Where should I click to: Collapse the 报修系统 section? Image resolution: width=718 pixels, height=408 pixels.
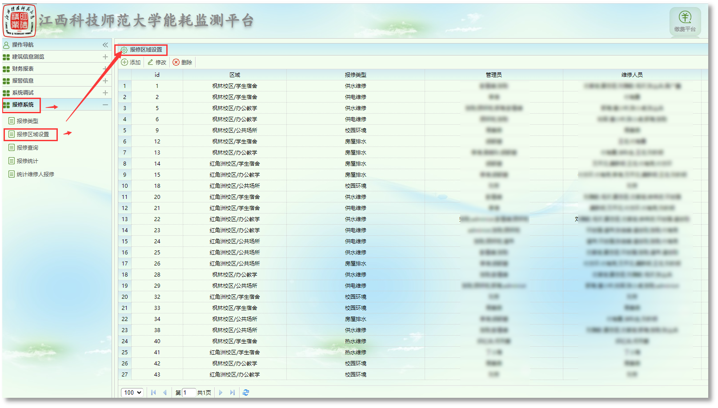tap(105, 105)
